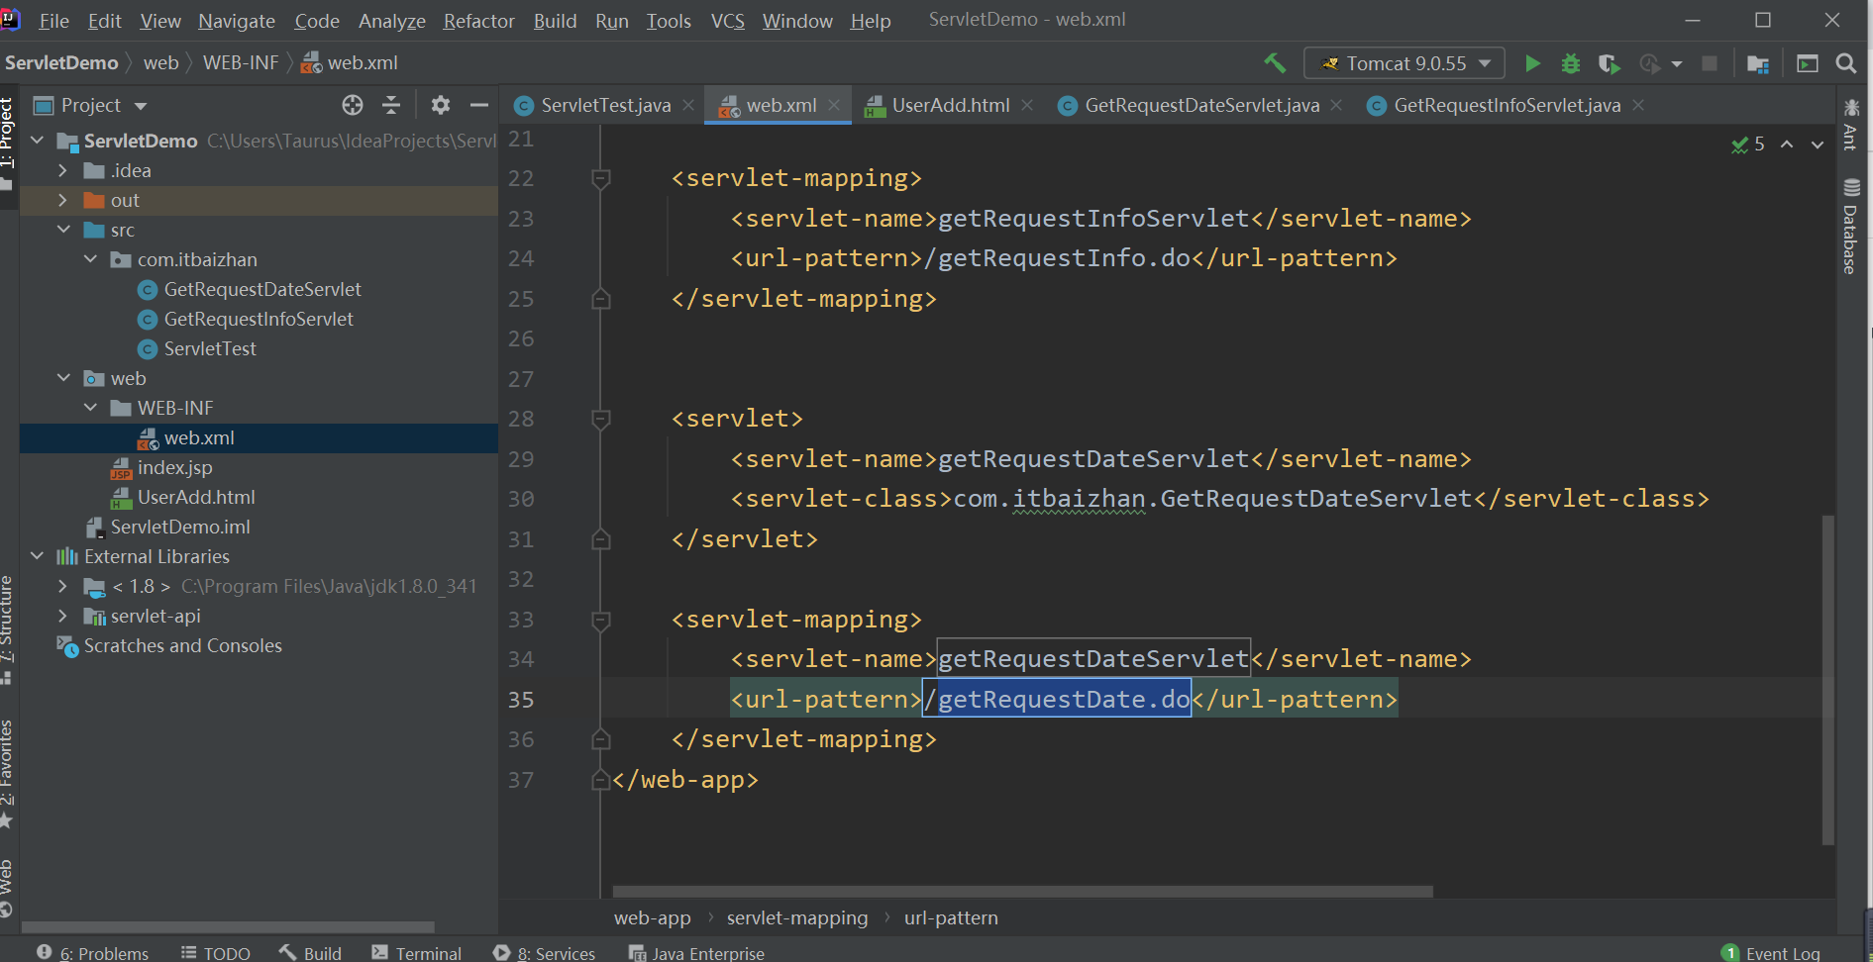Expand the servlet-api library node
1873x962 pixels.
[63, 616]
